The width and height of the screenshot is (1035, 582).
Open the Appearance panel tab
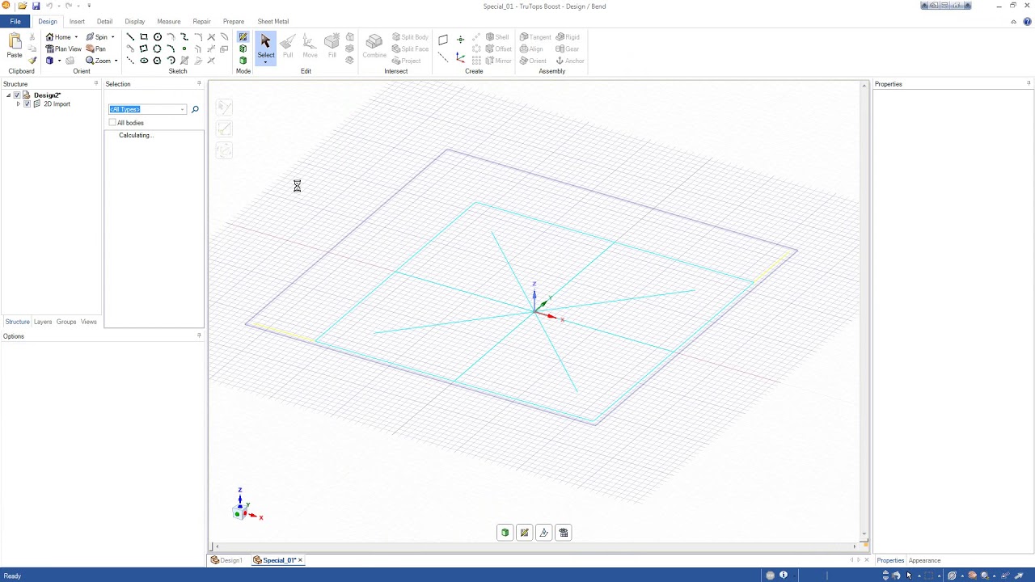(x=924, y=560)
